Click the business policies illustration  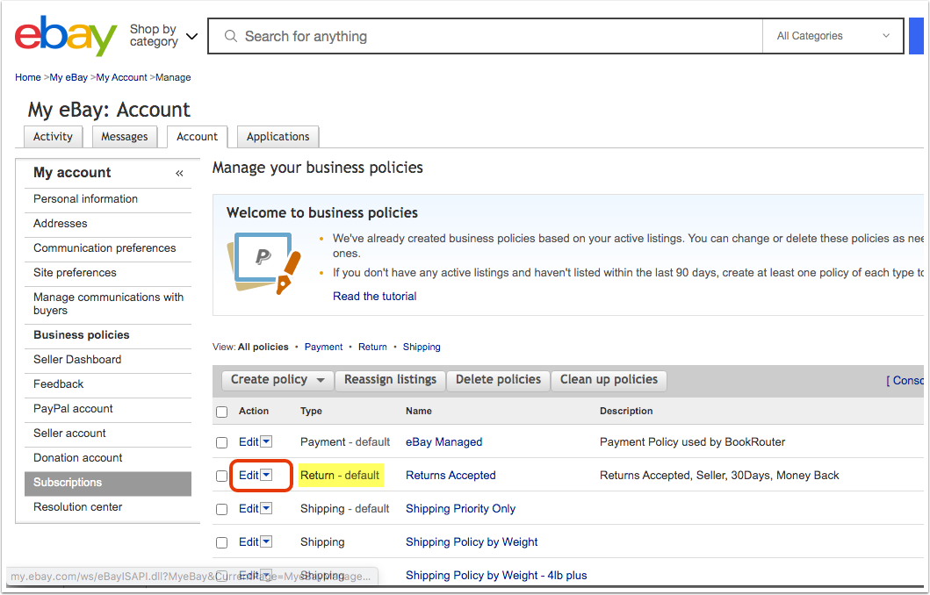[x=264, y=263]
